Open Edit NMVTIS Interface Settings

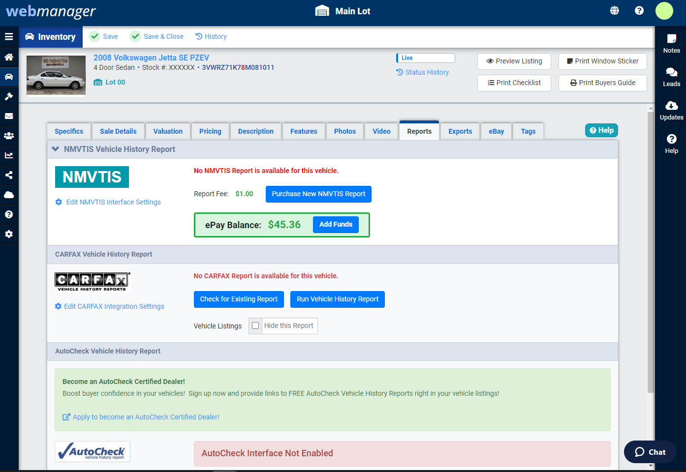(x=108, y=202)
